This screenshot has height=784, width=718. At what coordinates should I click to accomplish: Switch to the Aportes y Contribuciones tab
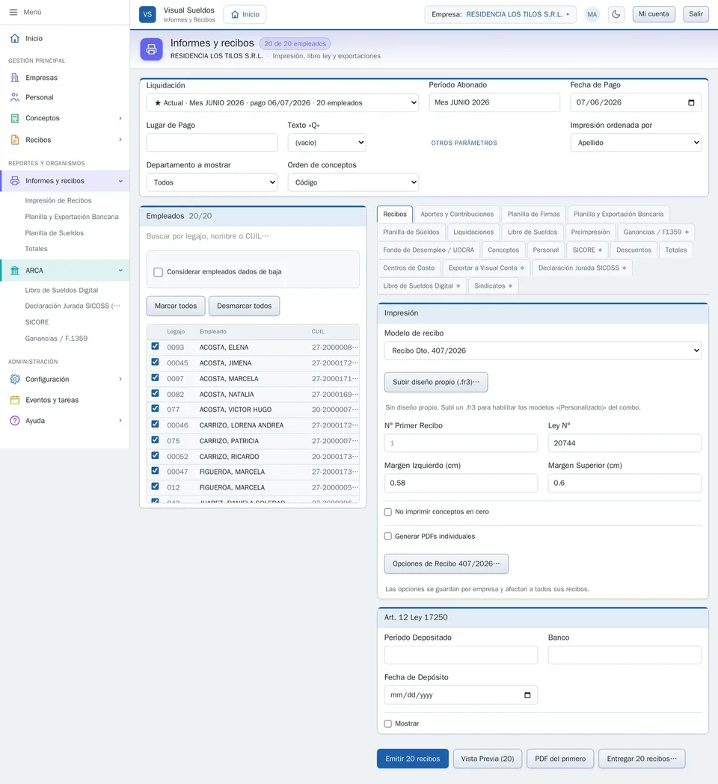[457, 214]
